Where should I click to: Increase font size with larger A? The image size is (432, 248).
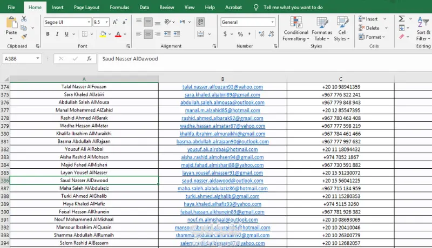point(115,22)
